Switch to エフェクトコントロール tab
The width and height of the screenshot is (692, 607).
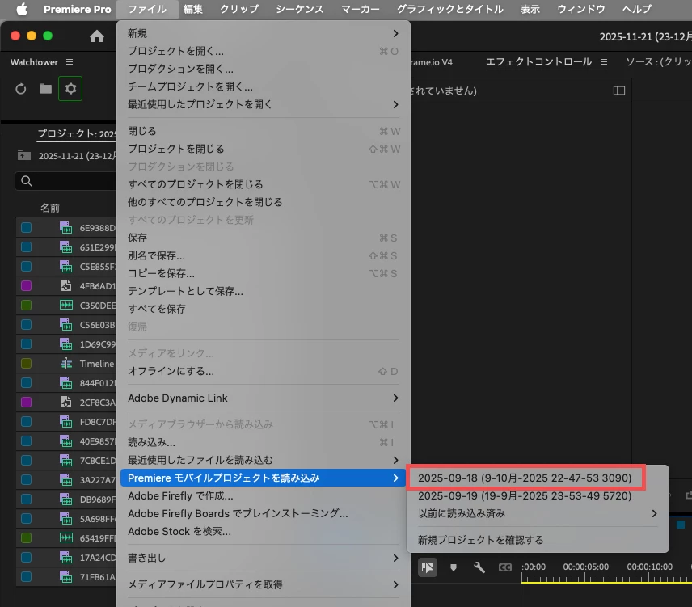(539, 62)
